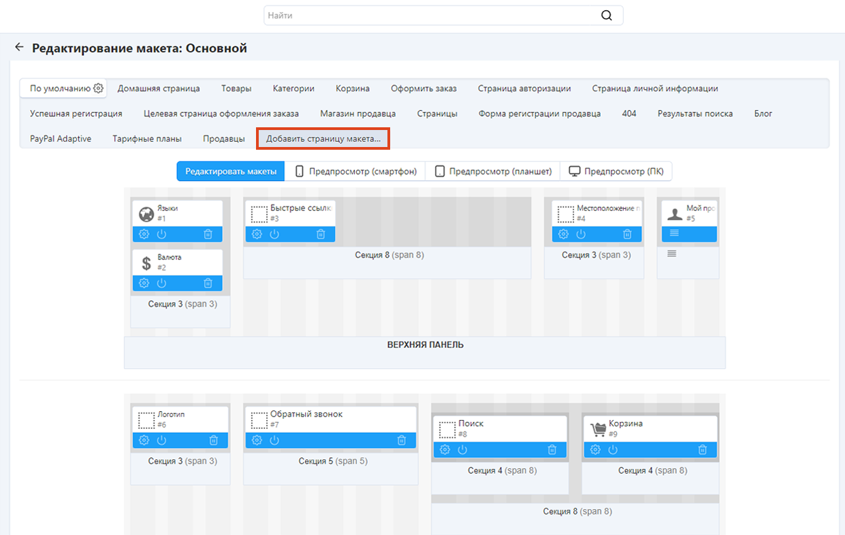The width and height of the screenshot is (845, 535).
Task: Go back using the left arrow icon
Action: coord(19,48)
